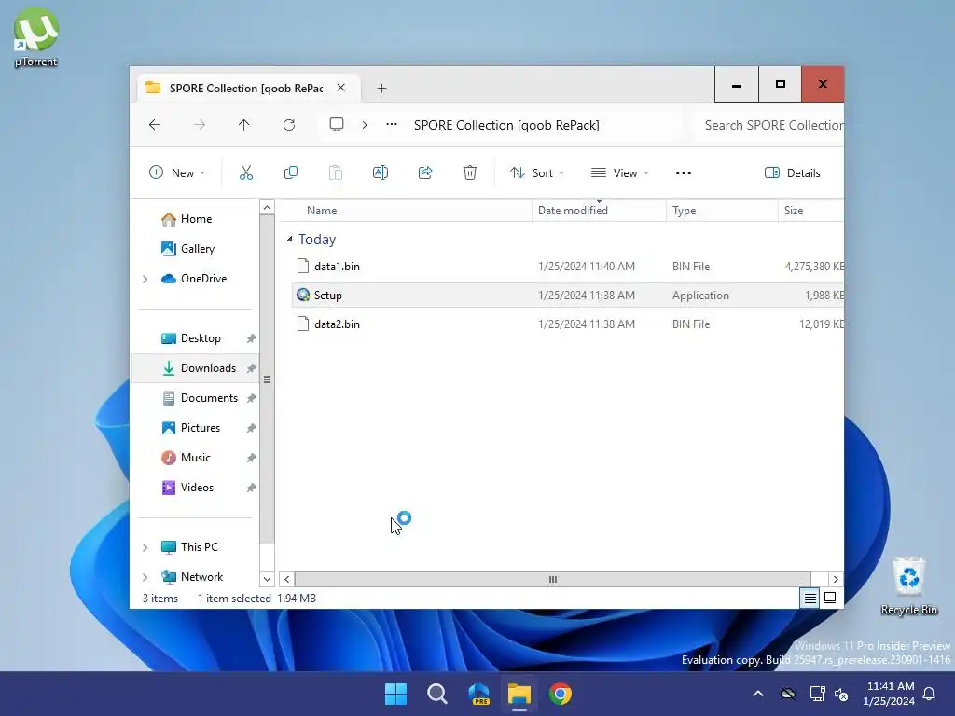This screenshot has width=955, height=716.
Task: Expand OneDrive in the navigation pane
Action: 145,279
